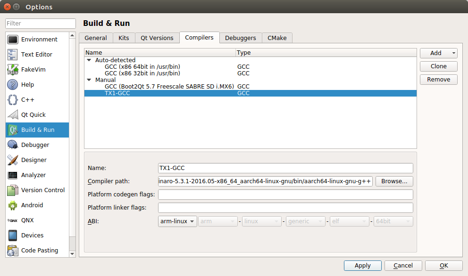Viewport: 468px width, 276px height.
Task: Click Browse for compiler path
Action: click(394, 181)
